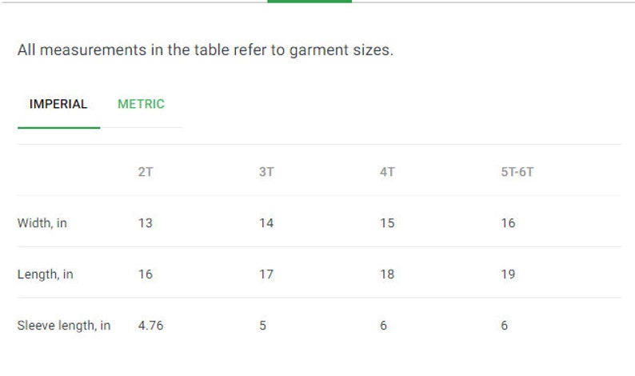Click the green active tab indicator at top

(x=310, y=2)
